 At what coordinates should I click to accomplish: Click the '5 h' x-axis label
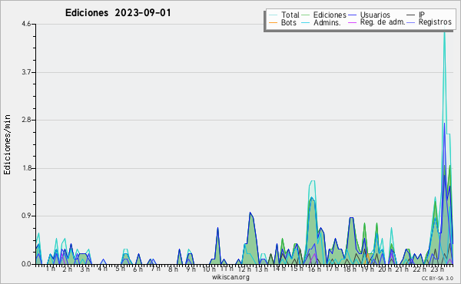click(120, 269)
